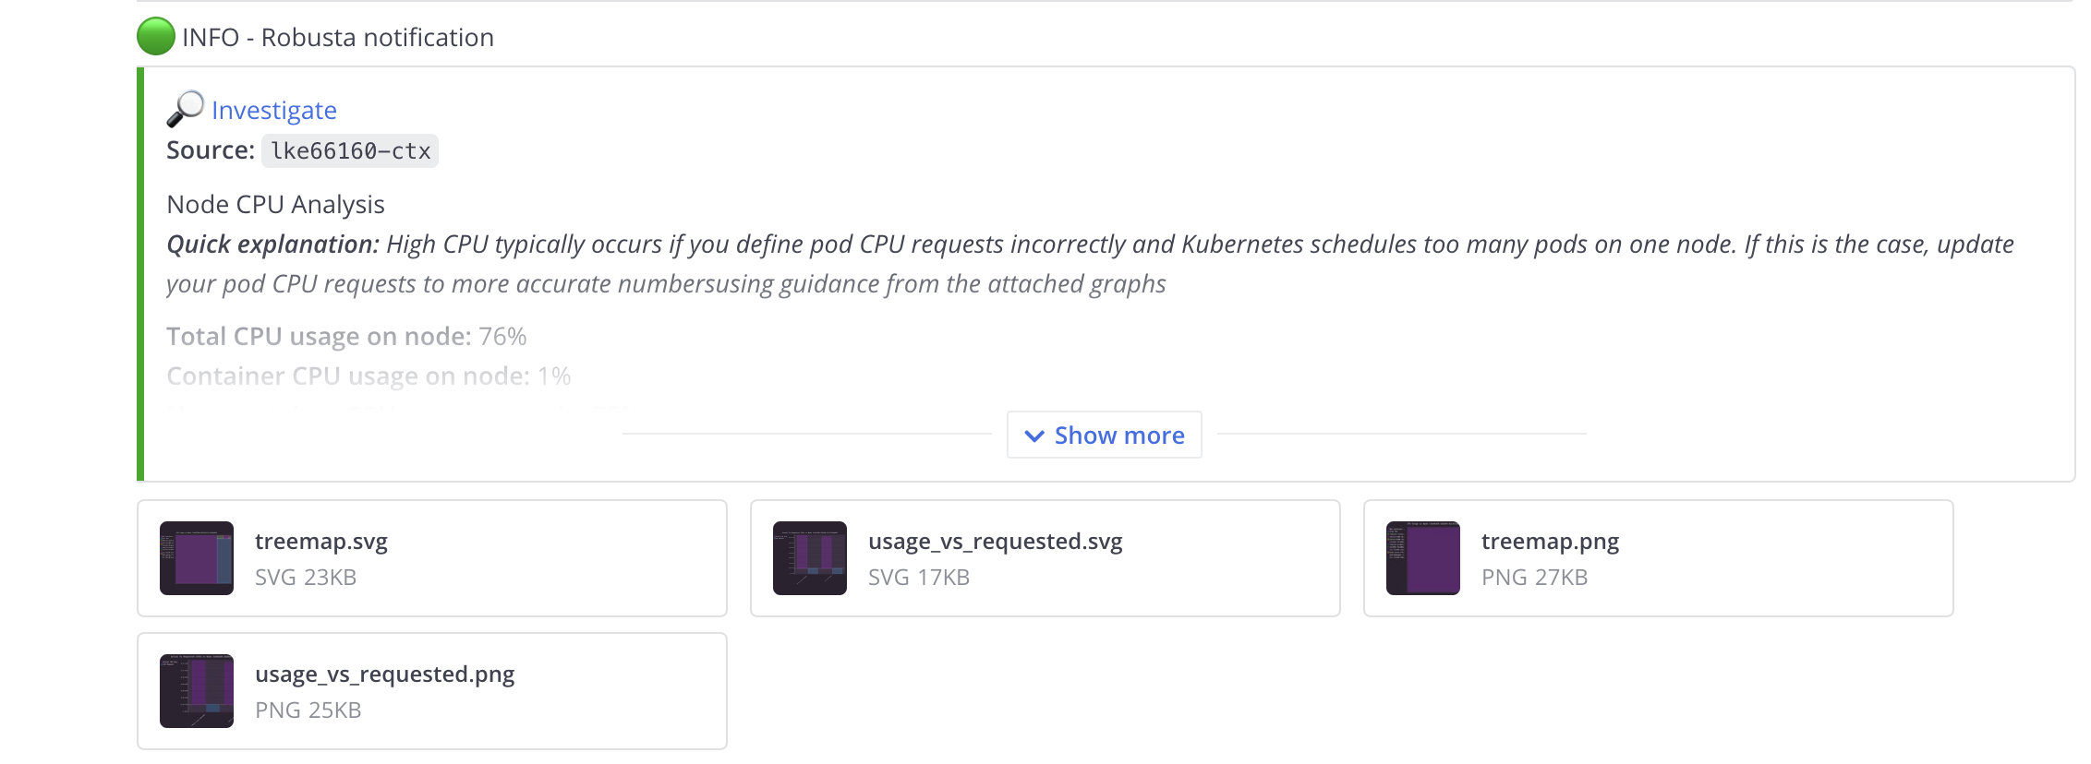Open the usage_vs_requested.png preview thumbnail
This screenshot has height=764, width=2091.
coord(197,691)
